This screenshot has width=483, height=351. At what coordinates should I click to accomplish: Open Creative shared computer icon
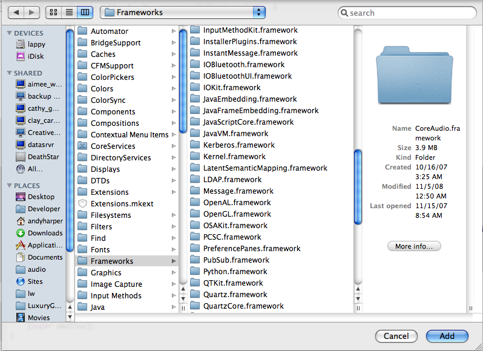tap(21, 133)
